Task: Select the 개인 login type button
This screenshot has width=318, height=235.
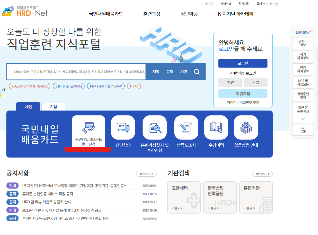Action: 230,82
